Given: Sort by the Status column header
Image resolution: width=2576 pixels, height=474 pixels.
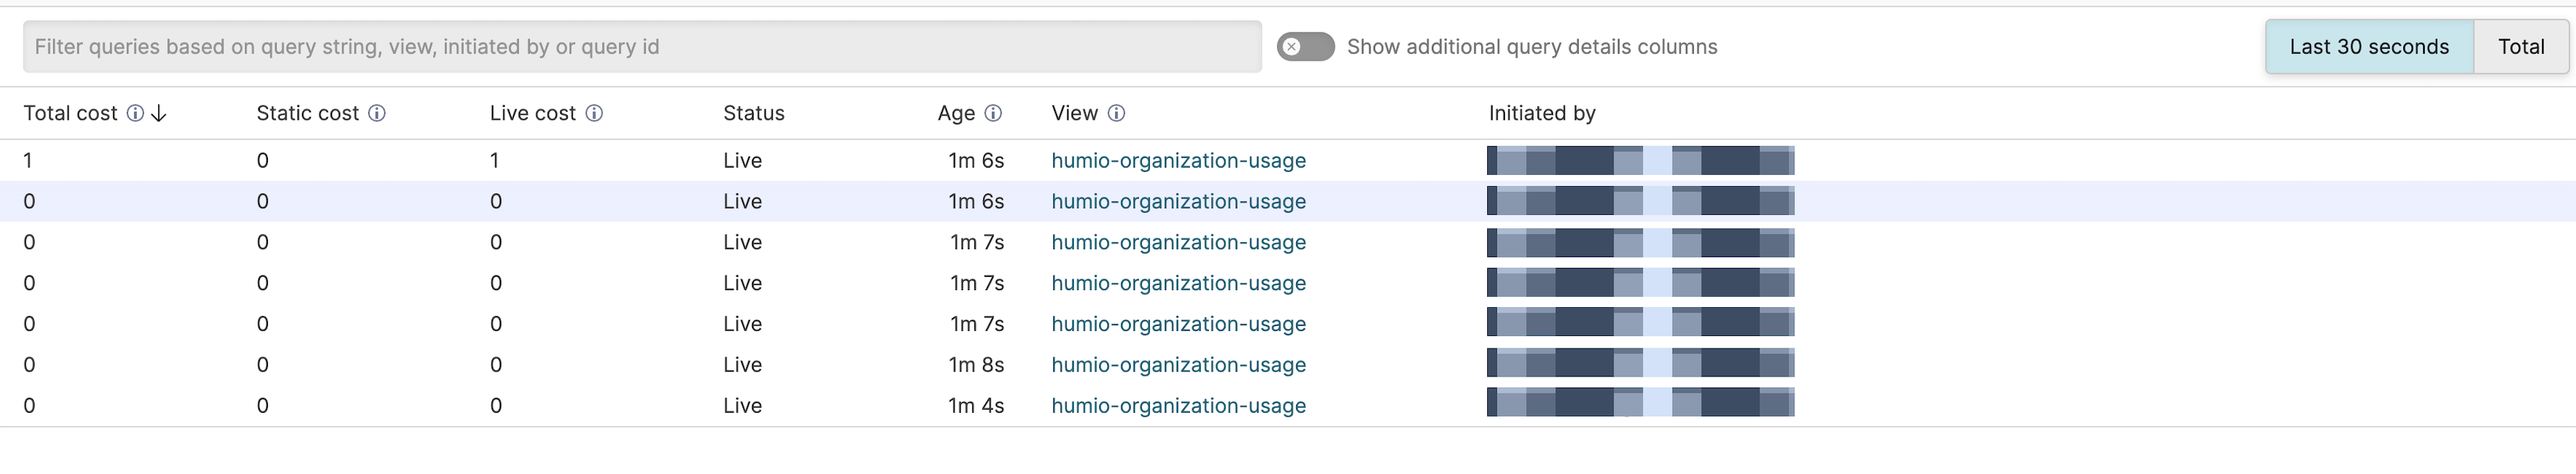Looking at the screenshot, I should 753,113.
